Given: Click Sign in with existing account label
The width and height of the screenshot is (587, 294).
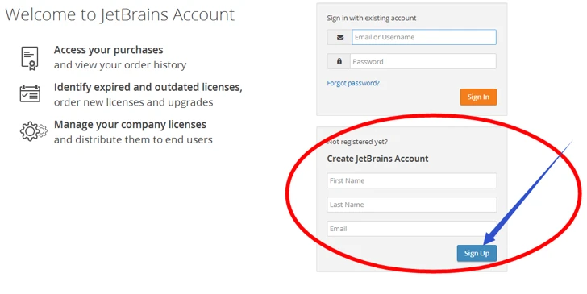Looking at the screenshot, I should (372, 18).
